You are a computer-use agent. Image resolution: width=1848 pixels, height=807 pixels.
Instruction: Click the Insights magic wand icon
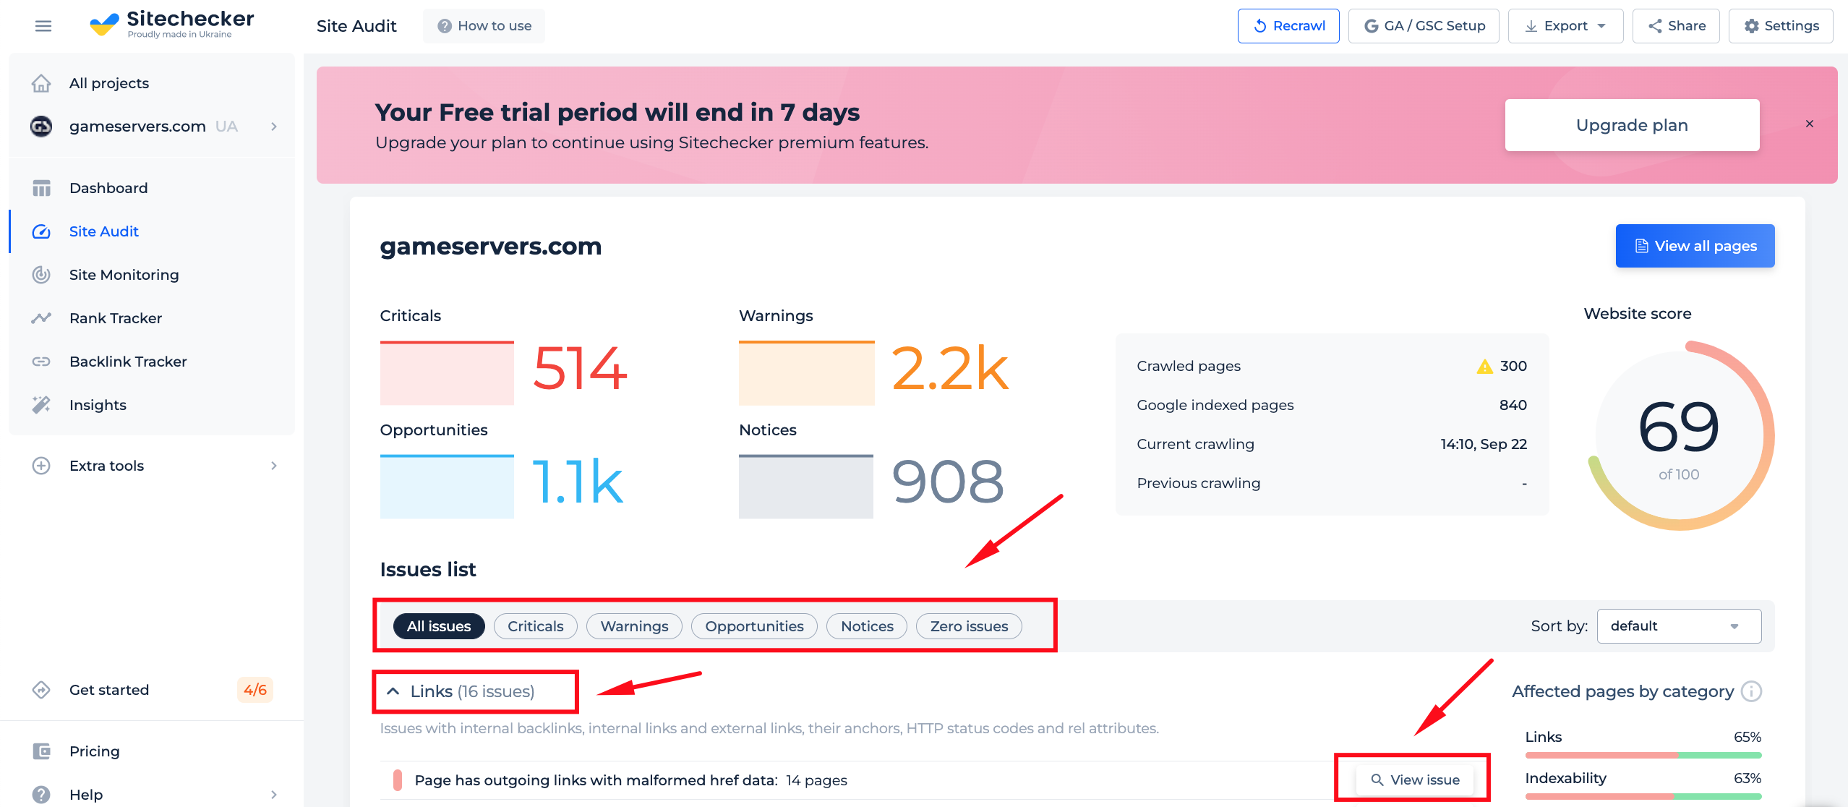click(41, 405)
